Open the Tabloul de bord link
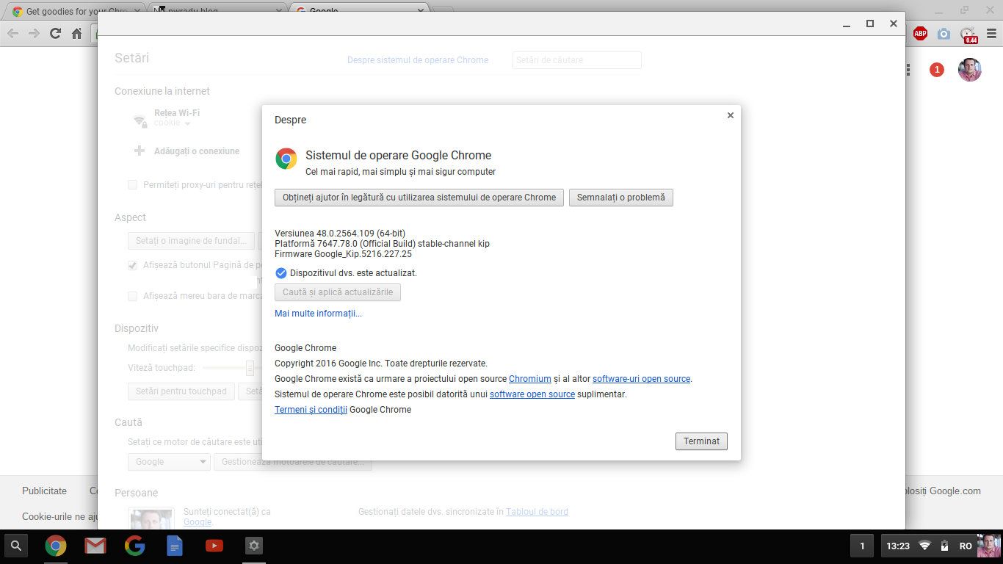Image resolution: width=1003 pixels, height=564 pixels. click(537, 512)
